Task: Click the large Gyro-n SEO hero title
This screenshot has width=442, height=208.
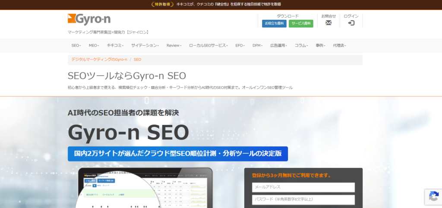Action: 129,132
